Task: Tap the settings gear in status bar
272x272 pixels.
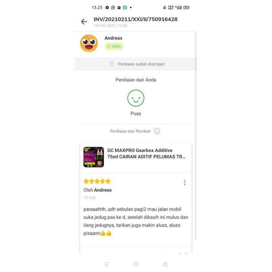Action: 107,7
